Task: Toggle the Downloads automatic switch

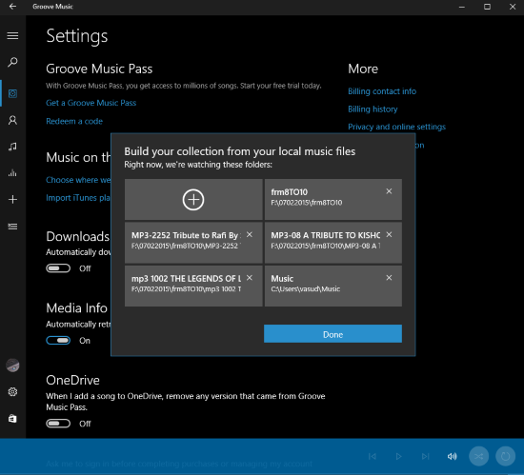Action: [58, 268]
